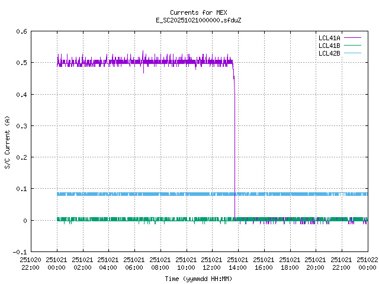Click the 251021 08:00 time tick label
379x284 pixels.
click(160, 263)
